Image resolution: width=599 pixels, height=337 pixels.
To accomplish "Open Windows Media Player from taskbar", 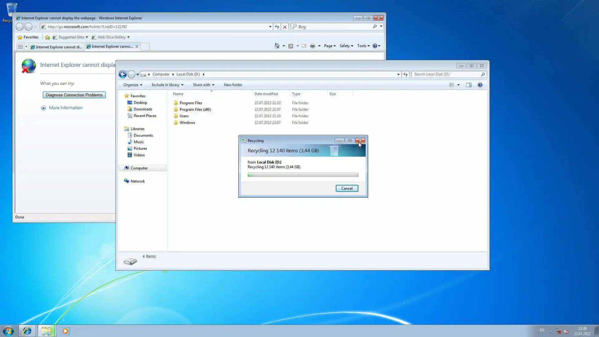I will [66, 331].
